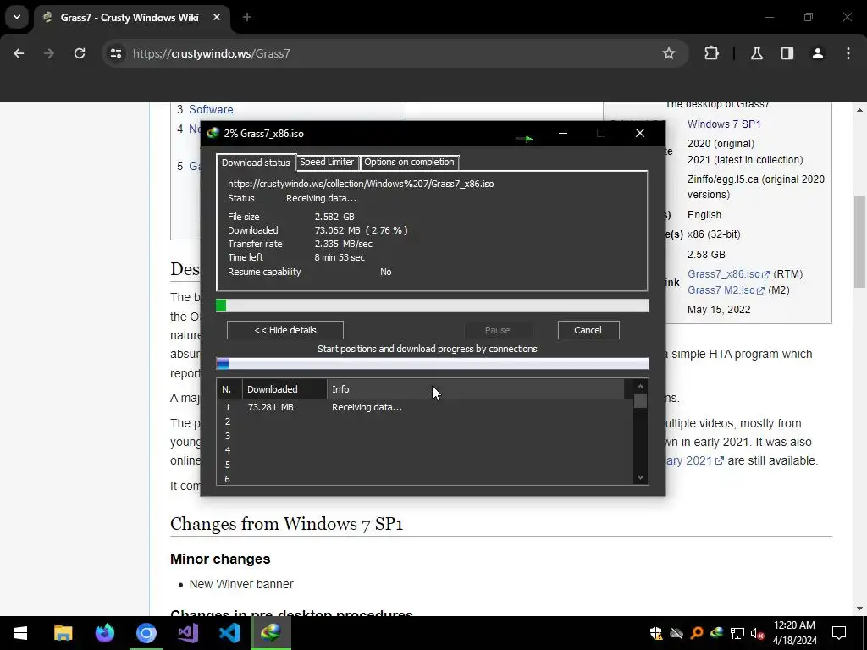
Task: Click the orange search tray icon
Action: click(697, 633)
